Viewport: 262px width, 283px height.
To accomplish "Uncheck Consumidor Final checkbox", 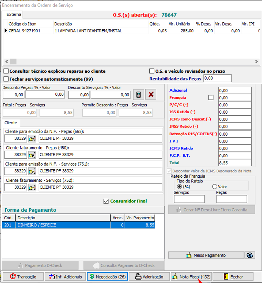I will (x=106, y=201).
